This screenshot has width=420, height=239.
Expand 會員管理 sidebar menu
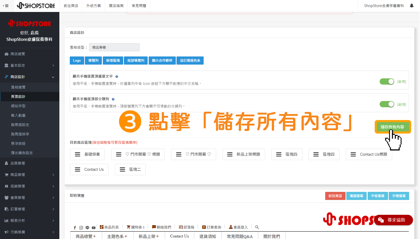click(30, 198)
